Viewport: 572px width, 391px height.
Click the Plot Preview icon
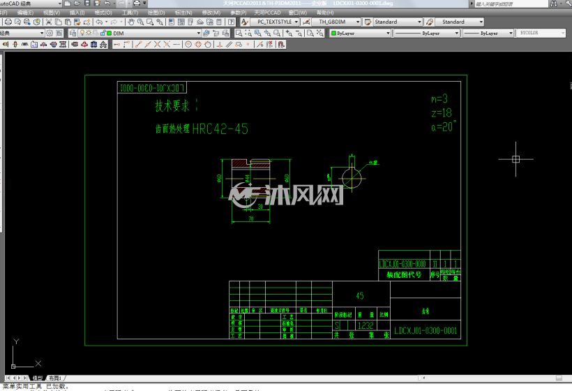coord(17,22)
